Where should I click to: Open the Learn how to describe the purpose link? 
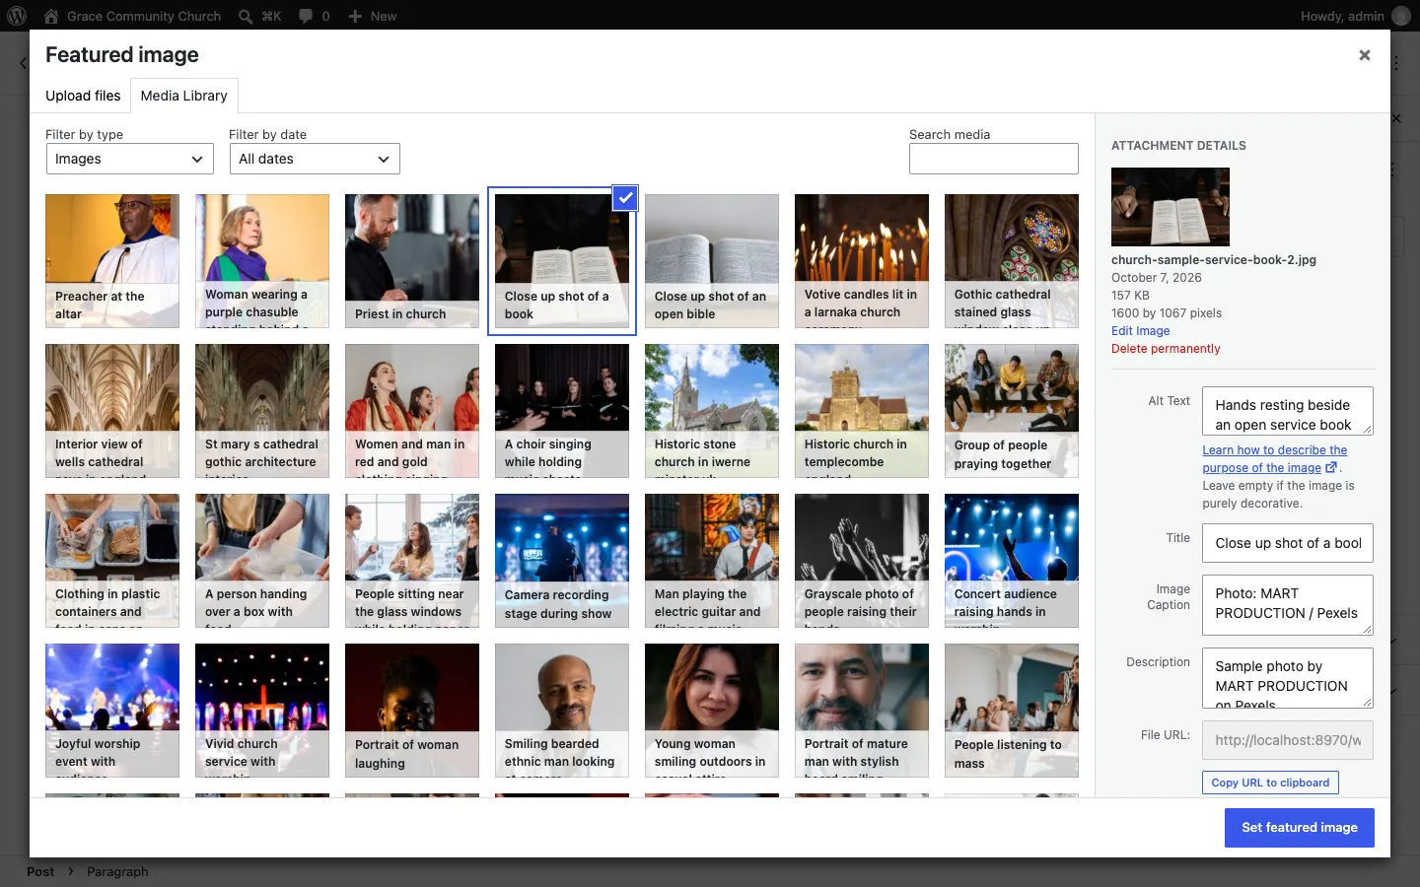point(1272,459)
